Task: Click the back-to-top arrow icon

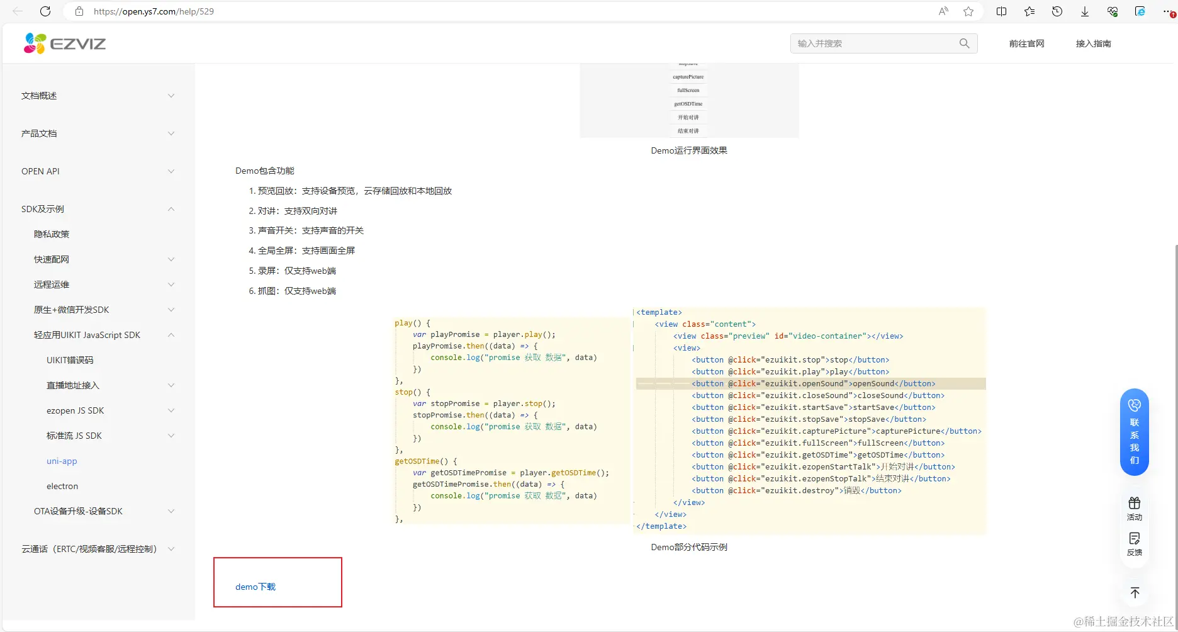Action: [x=1135, y=593]
